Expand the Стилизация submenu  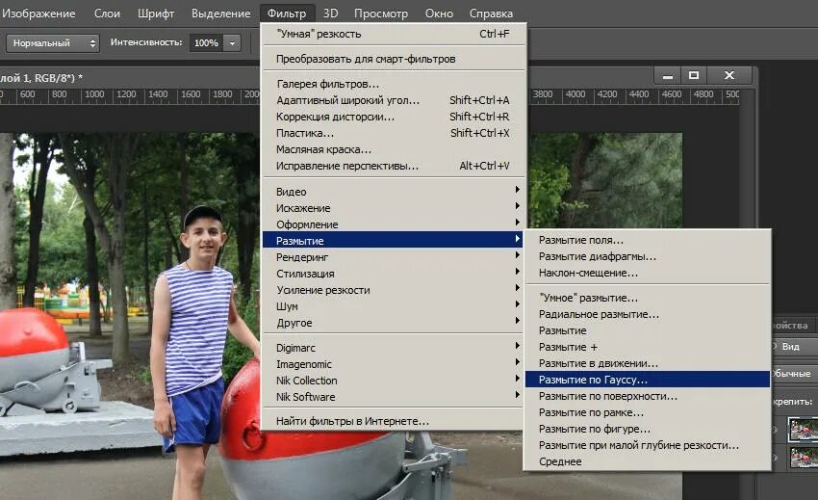[x=393, y=274]
